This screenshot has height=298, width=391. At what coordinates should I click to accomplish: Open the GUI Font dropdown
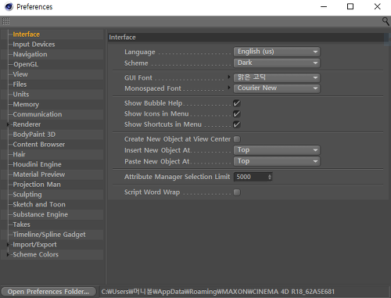277,77
